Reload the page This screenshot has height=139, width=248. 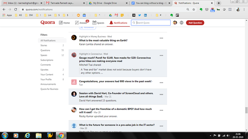tap(15, 9)
